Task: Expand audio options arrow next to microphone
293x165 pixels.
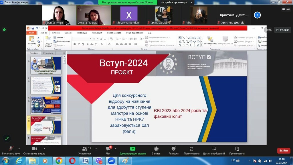Action: [19, 149]
